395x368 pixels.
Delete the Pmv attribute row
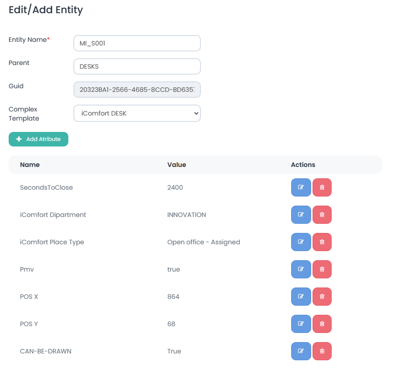point(322,269)
